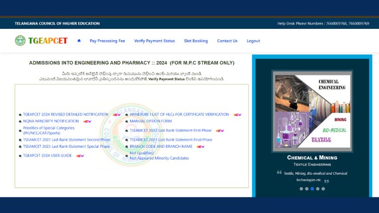379x213 pixels.
Task: Click the Admissions into Engineering and Pharmacy heading
Action: 132,63
